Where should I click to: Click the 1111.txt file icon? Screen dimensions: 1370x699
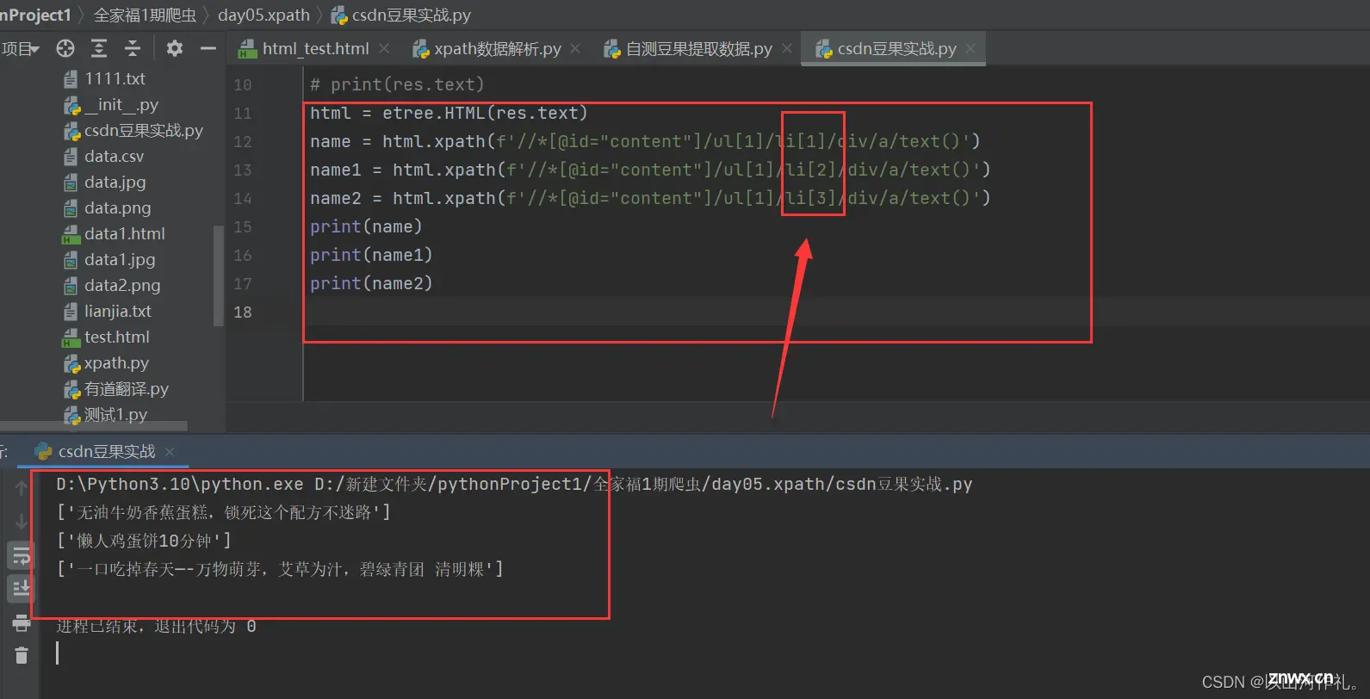point(71,79)
